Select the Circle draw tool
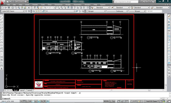Screen dimensions: 171x103 pyautogui.click(x=2, y=34)
